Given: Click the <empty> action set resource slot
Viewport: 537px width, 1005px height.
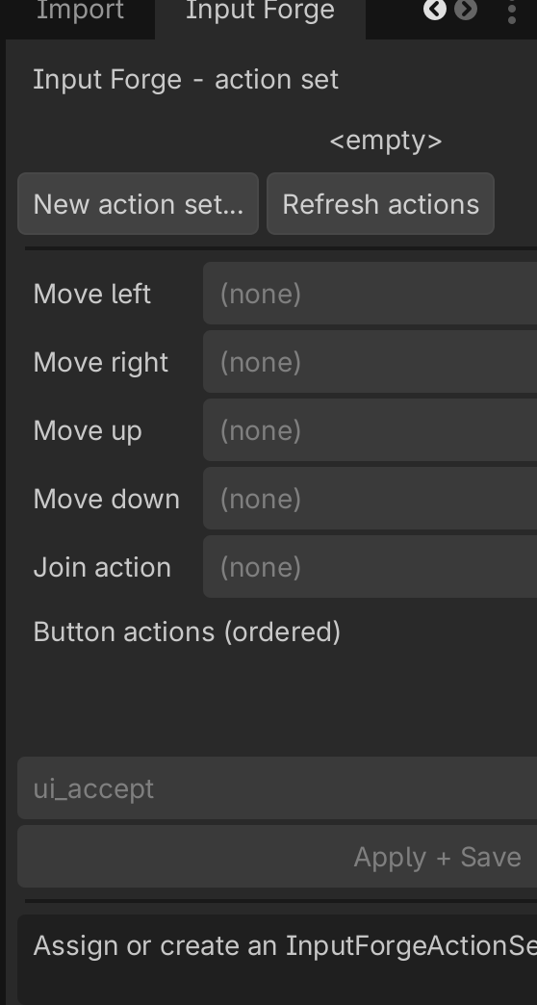Looking at the screenshot, I should point(385,141).
